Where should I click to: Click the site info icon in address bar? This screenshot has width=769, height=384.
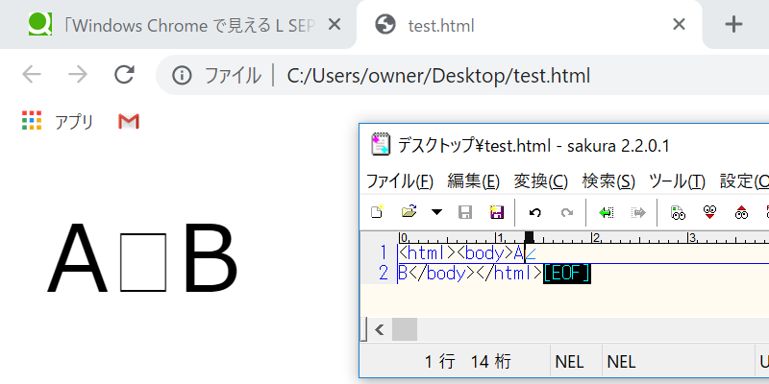[182, 76]
